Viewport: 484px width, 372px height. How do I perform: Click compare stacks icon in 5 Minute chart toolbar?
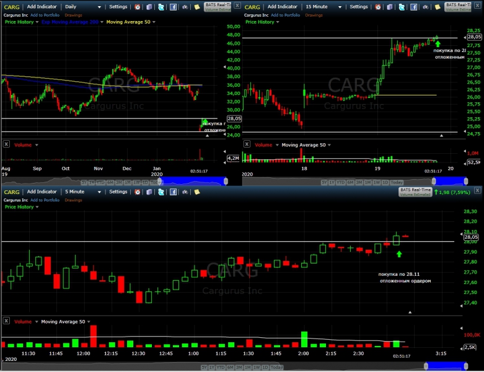click(149, 192)
